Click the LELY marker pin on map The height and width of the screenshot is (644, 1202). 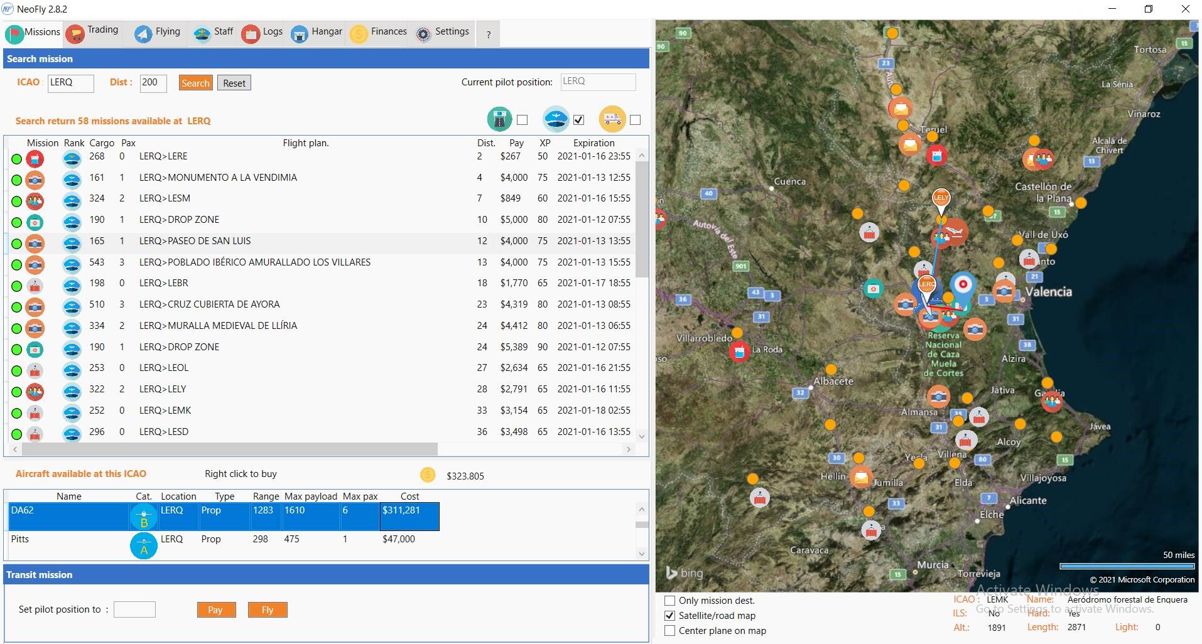[940, 198]
